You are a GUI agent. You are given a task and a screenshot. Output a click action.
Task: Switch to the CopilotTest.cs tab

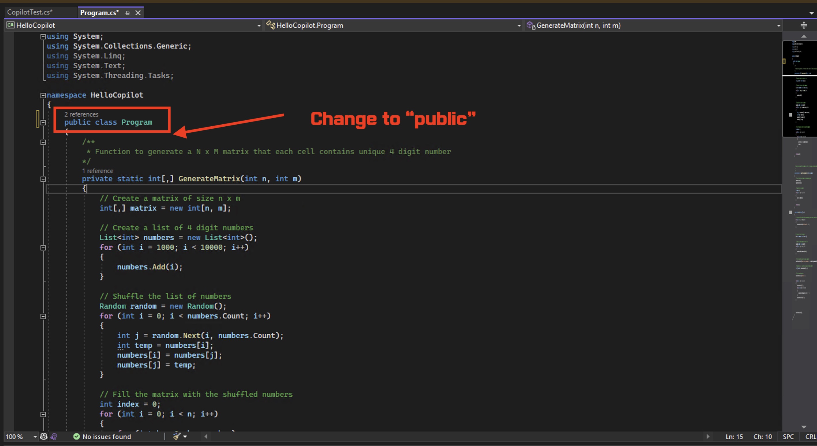pyautogui.click(x=30, y=12)
